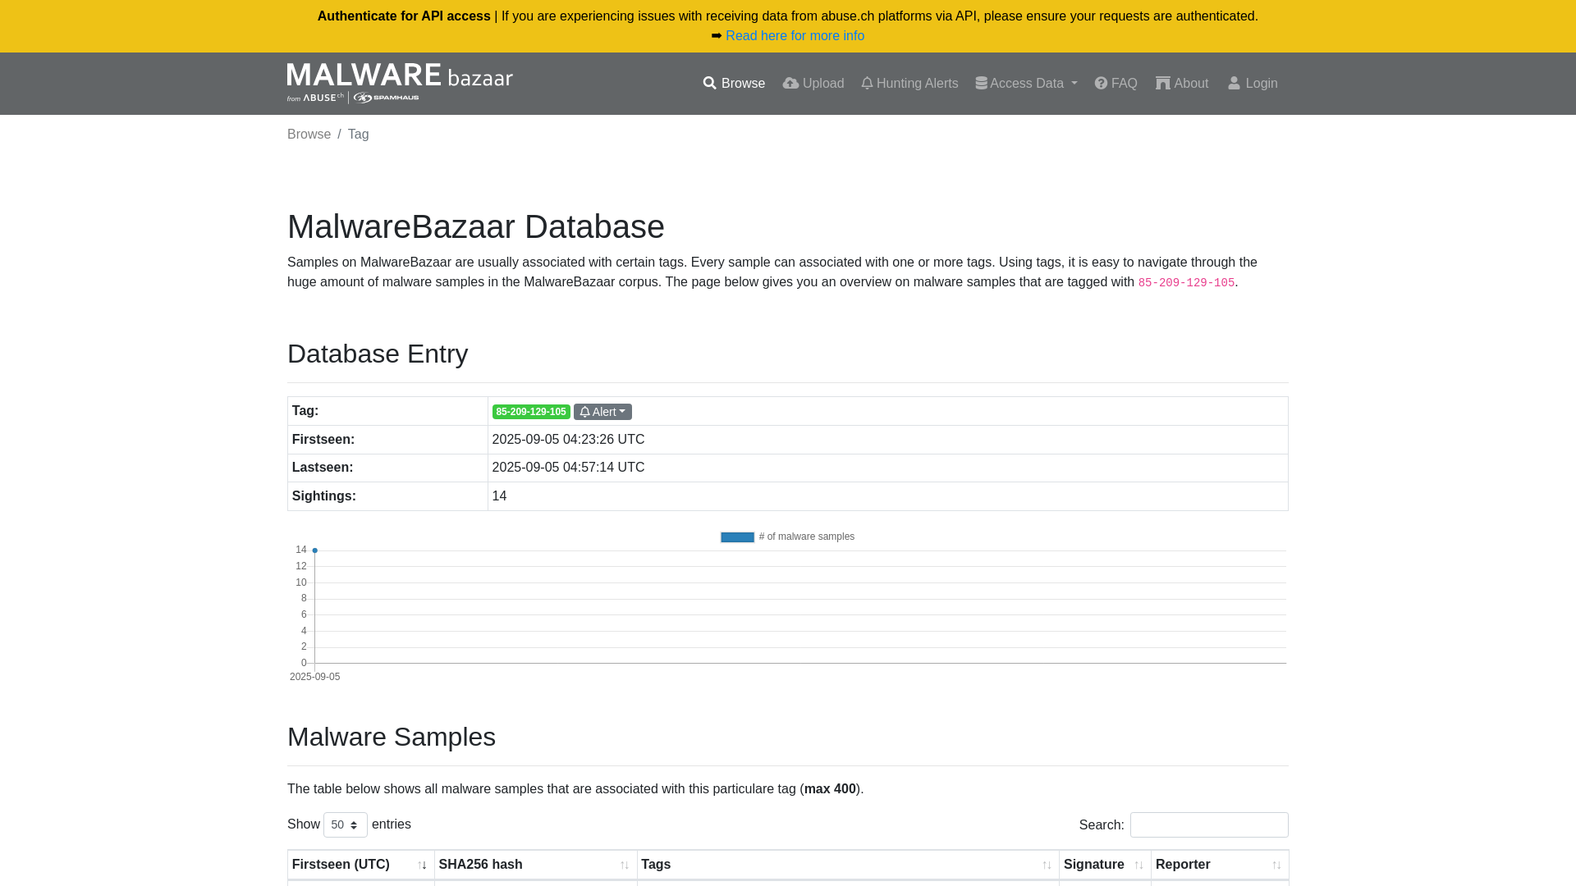Click the pink 85-209-129-105 code text
The image size is (1576, 886).
(1186, 283)
